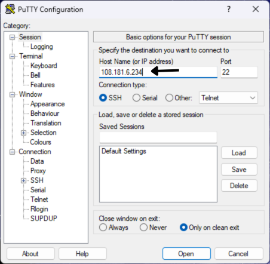Open the SUPDUP settings category
This screenshot has width=270, height=264.
pyautogui.click(x=44, y=219)
